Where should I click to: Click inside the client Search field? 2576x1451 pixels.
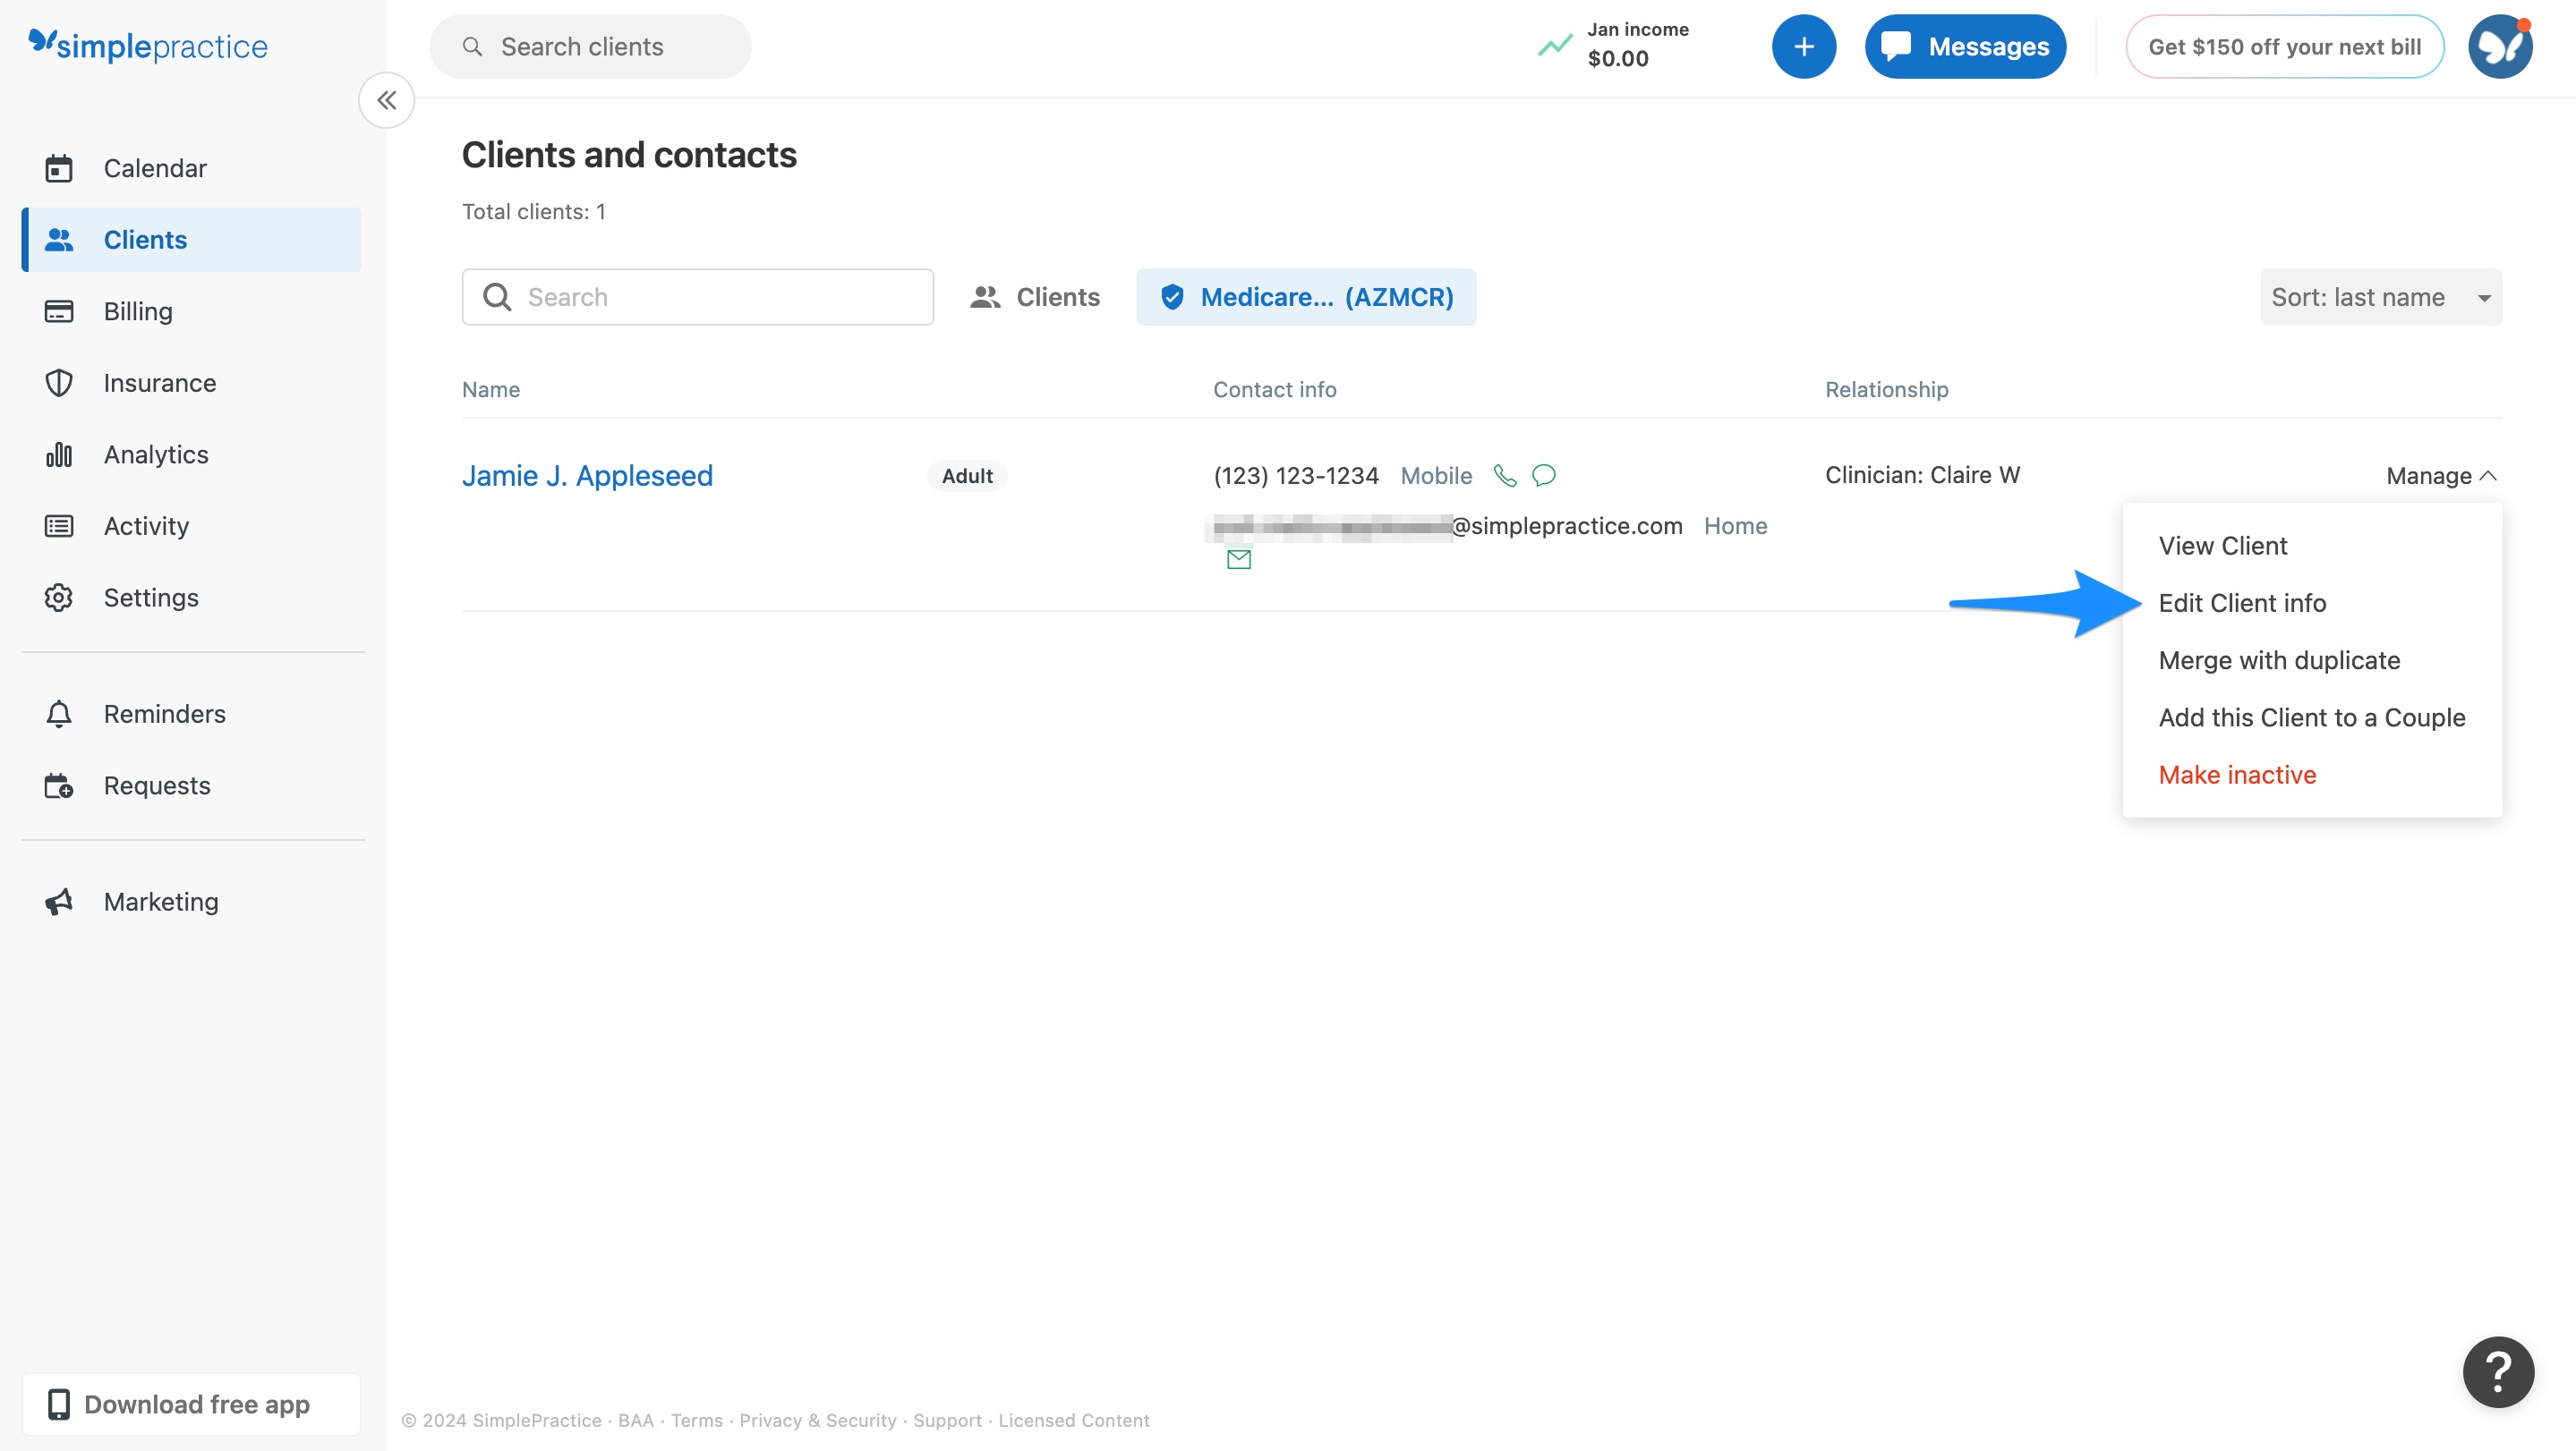click(x=697, y=297)
